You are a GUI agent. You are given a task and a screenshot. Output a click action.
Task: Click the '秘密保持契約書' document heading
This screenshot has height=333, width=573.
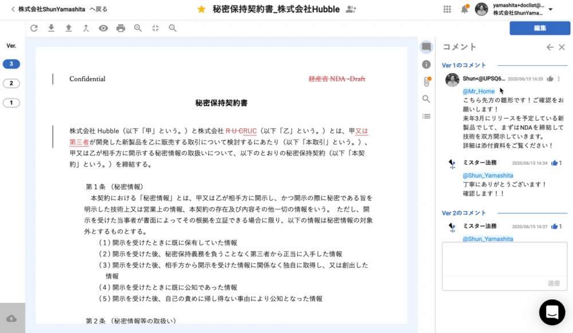[x=221, y=103]
